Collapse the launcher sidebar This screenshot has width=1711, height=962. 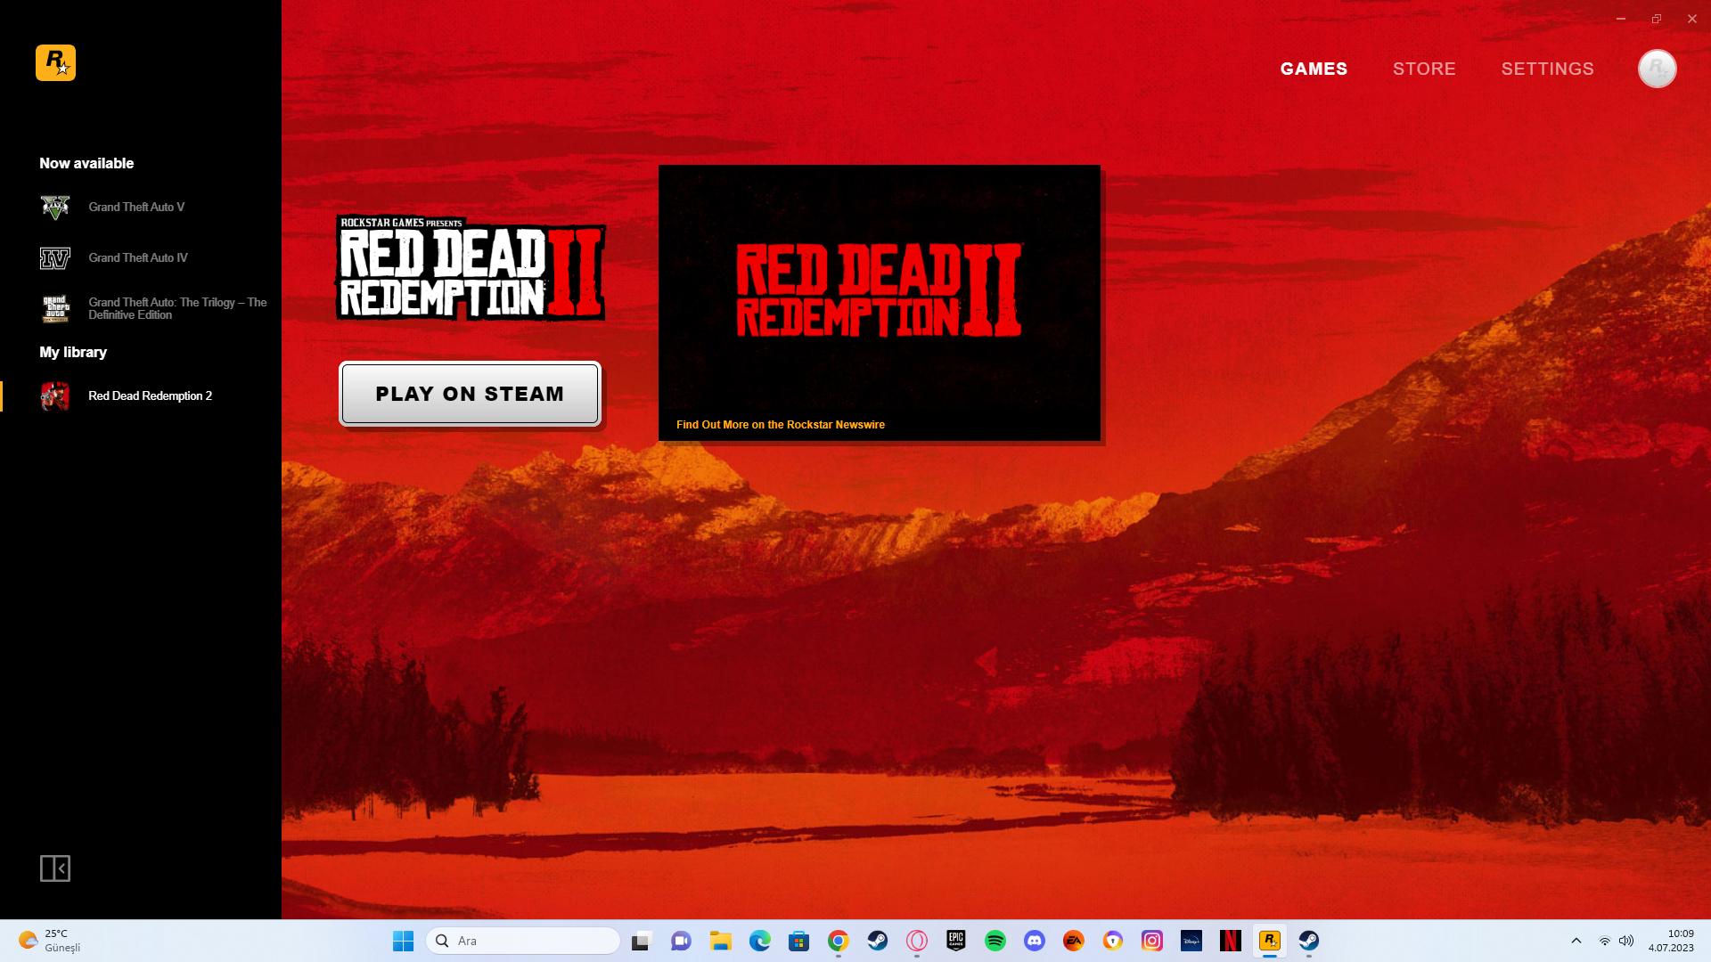57,868
